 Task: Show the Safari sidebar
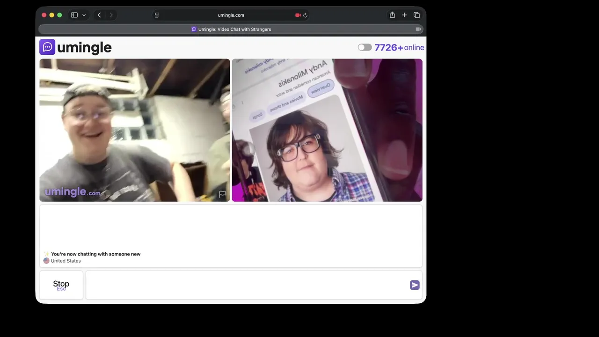(74, 15)
